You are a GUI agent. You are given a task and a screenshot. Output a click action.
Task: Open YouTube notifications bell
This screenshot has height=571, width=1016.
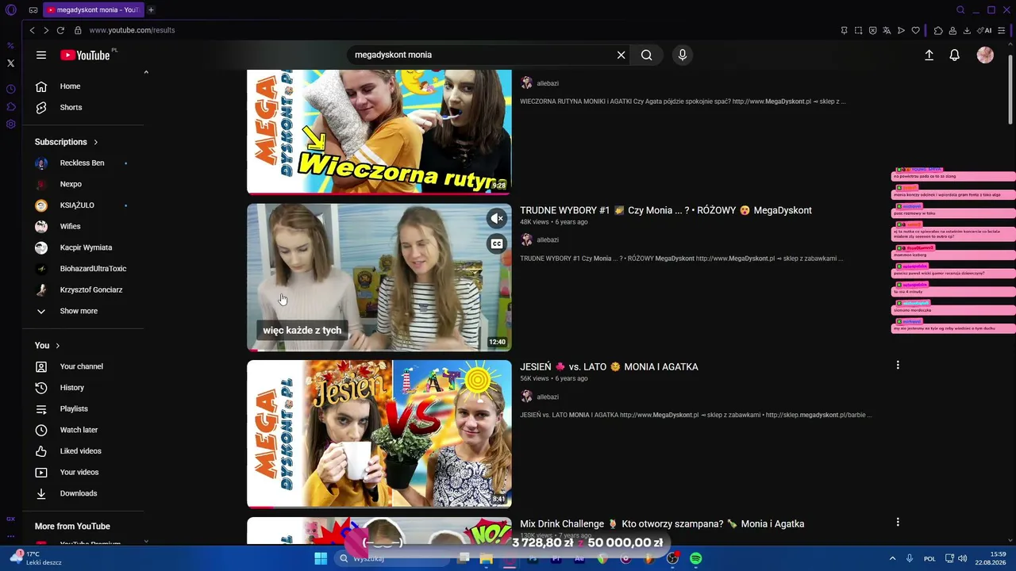(955, 55)
